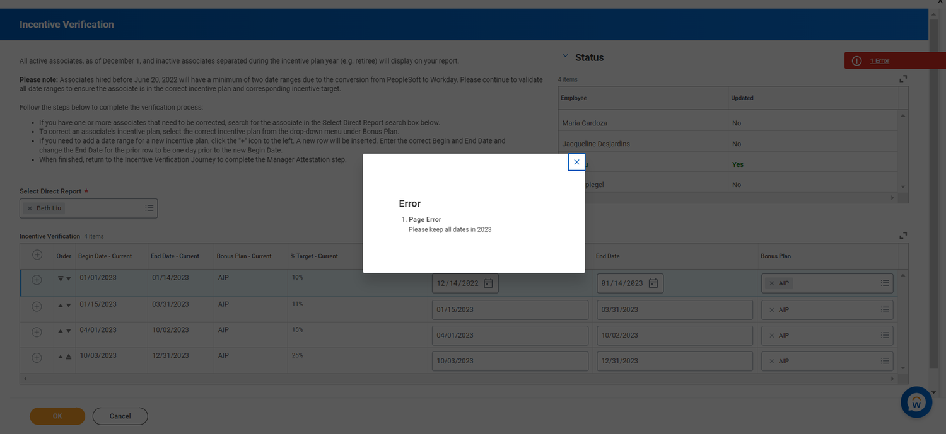The image size is (946, 434).
Task: Click the OK button
Action: coord(57,416)
